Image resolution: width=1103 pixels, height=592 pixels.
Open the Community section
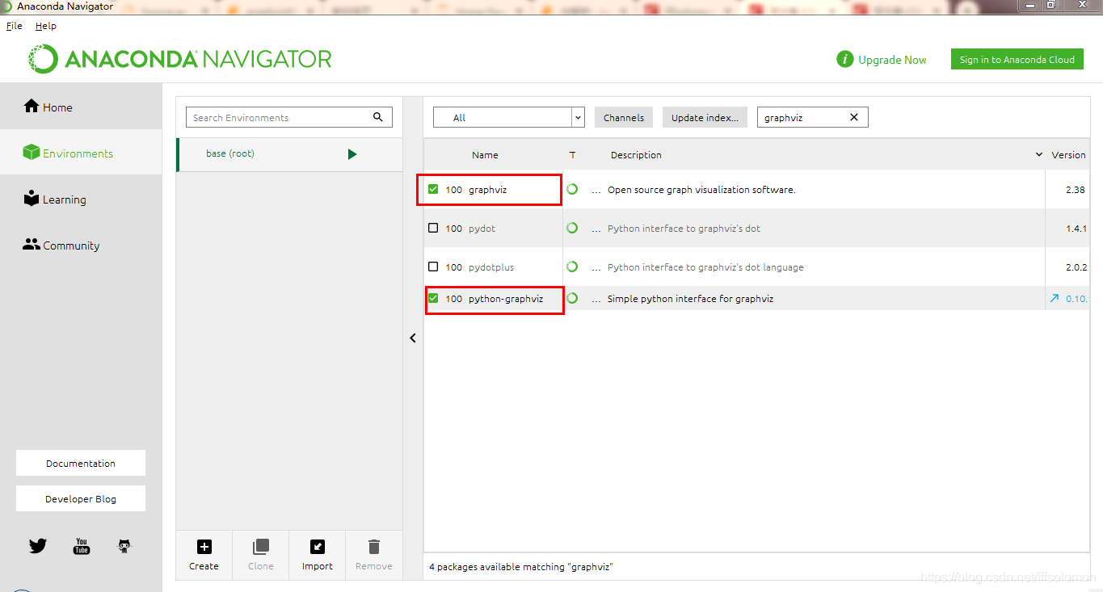click(81, 246)
